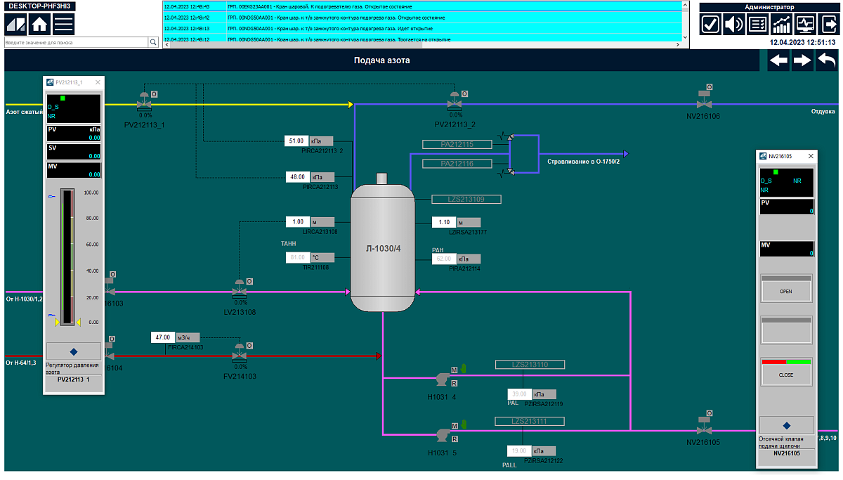The width and height of the screenshot is (843, 480).
Task: Select pump H1031_4 symbol
Action: point(442,380)
